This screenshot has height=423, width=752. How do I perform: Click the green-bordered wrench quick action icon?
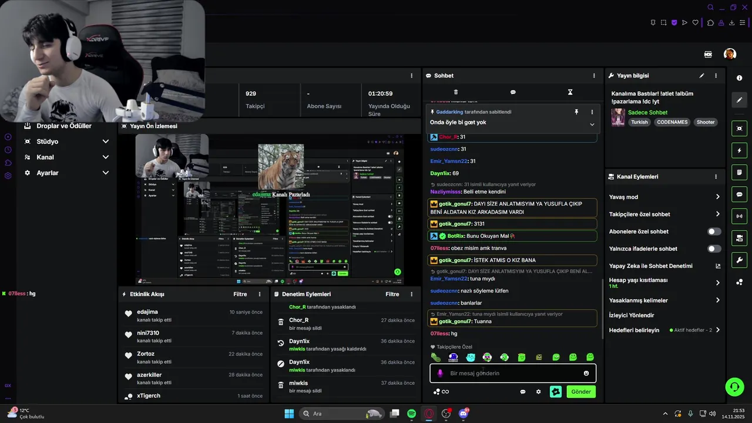739,260
